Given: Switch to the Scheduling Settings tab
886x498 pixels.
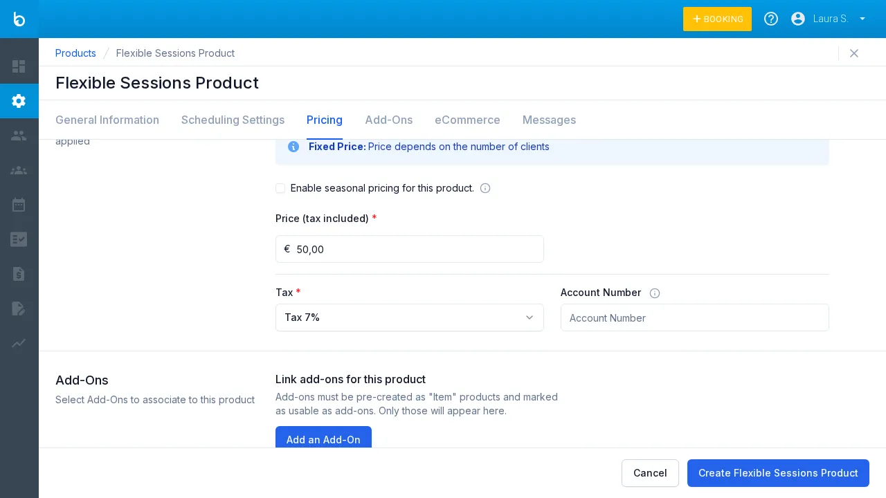Looking at the screenshot, I should (233, 120).
